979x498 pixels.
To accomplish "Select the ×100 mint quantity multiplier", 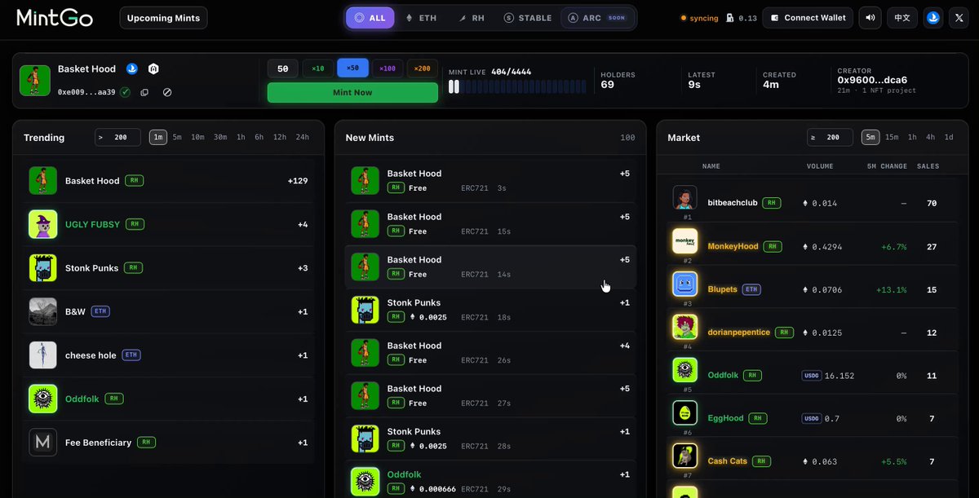I will tap(388, 68).
